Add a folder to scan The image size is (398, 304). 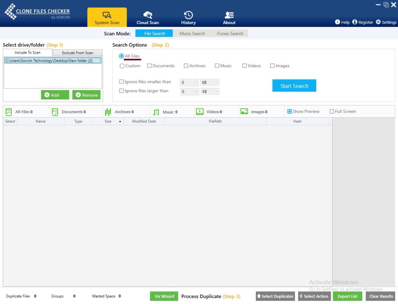click(55, 95)
